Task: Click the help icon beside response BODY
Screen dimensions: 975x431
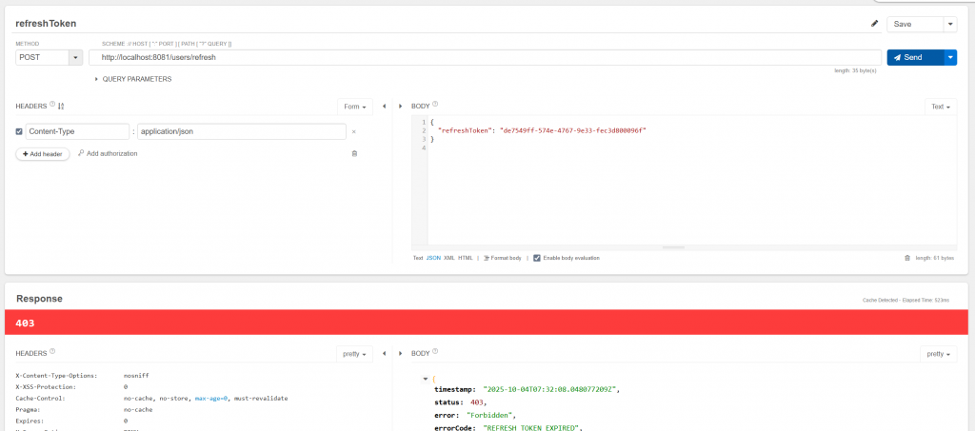Action: [x=435, y=351]
